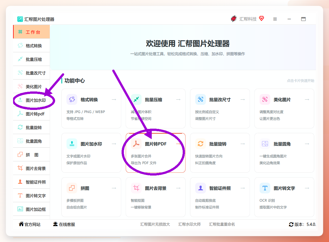The height and width of the screenshot is (242, 329).
Task: Click the 拼图 sidebar icon
Action: (20, 155)
